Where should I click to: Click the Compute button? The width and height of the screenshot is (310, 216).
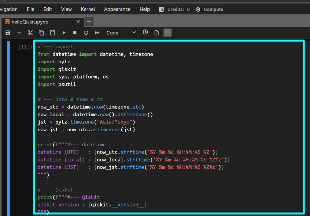pos(209,9)
